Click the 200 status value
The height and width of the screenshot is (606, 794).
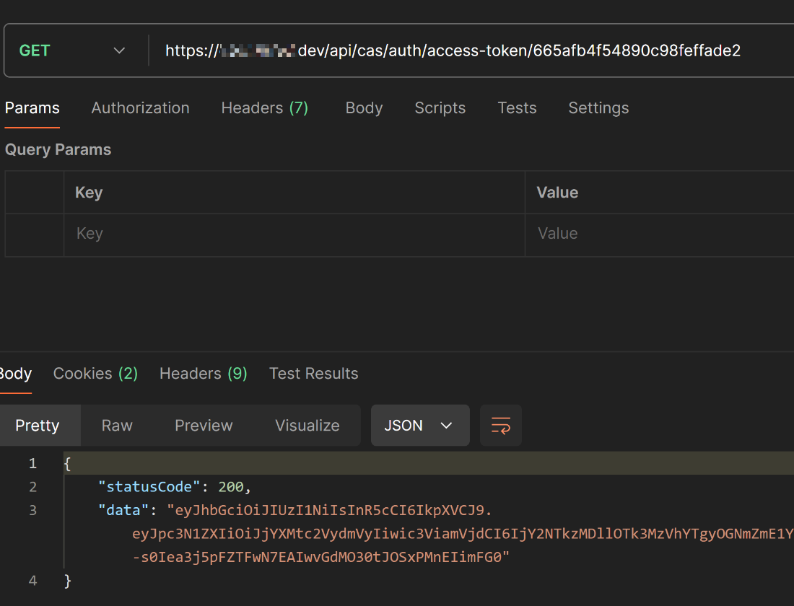tap(231, 487)
